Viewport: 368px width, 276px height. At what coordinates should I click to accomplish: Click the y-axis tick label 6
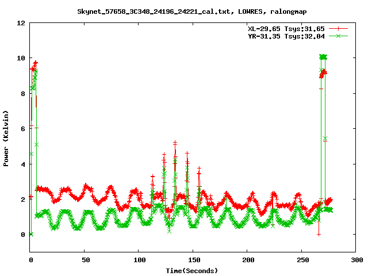23,129
